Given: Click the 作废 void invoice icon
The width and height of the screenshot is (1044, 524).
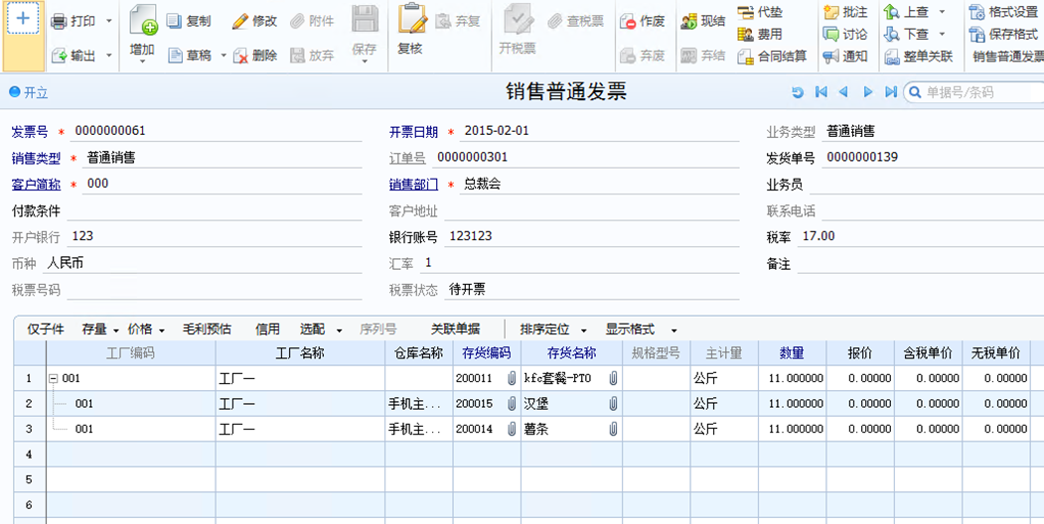Looking at the screenshot, I should (x=627, y=21).
